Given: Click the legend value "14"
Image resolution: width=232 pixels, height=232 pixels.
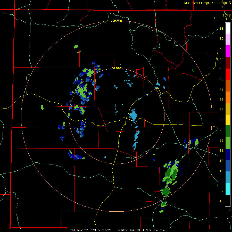Looking at the screenshot, I should click(221, 161).
